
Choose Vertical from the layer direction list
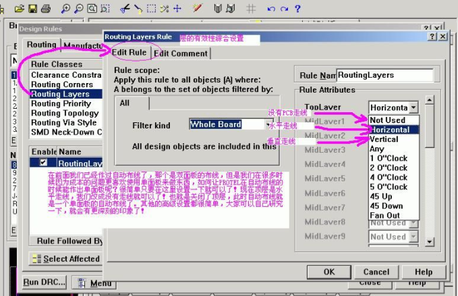click(384, 139)
